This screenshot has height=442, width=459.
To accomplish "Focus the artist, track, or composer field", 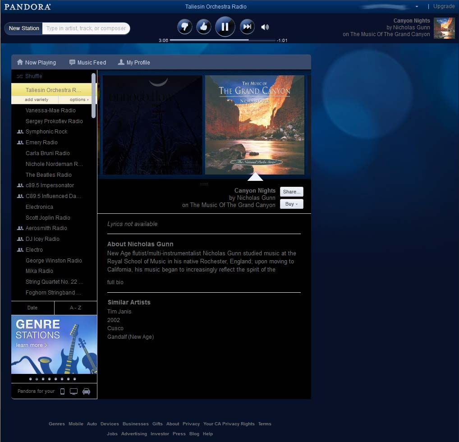I will [x=86, y=28].
